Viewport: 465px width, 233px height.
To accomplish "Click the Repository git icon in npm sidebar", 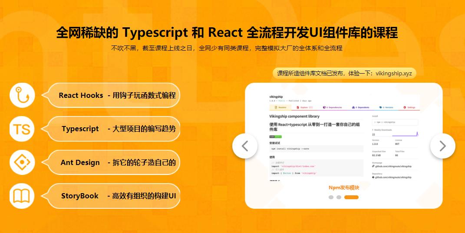I will pyautogui.click(x=373, y=177).
